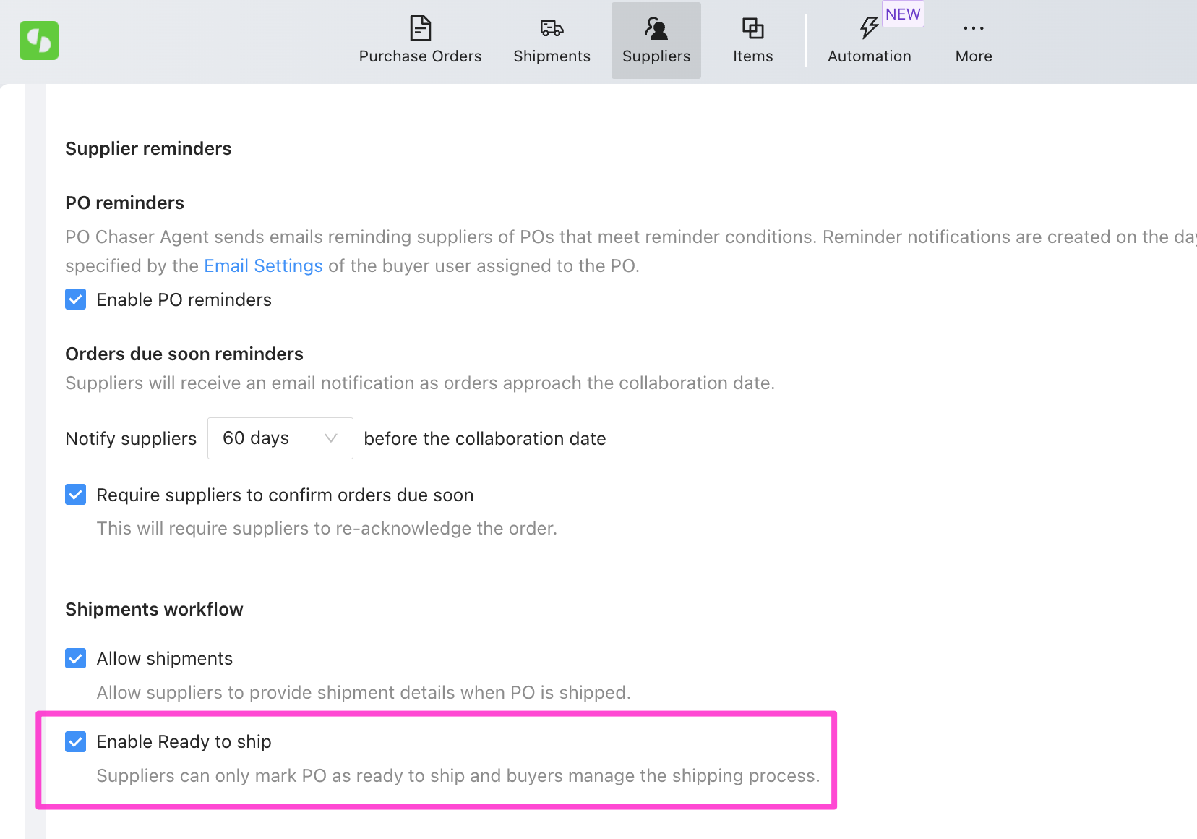Click the Orders due soon reminders heading

(184, 354)
